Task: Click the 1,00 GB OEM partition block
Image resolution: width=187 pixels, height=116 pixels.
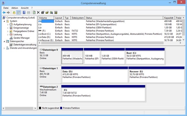Action: pyautogui.click(x=112, y=56)
